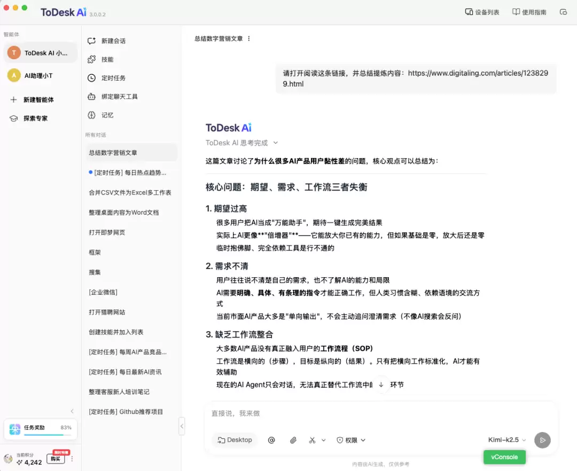The image size is (577, 471).
Task: Open 绑定聊天工具 bind chat tool
Action: 113,97
